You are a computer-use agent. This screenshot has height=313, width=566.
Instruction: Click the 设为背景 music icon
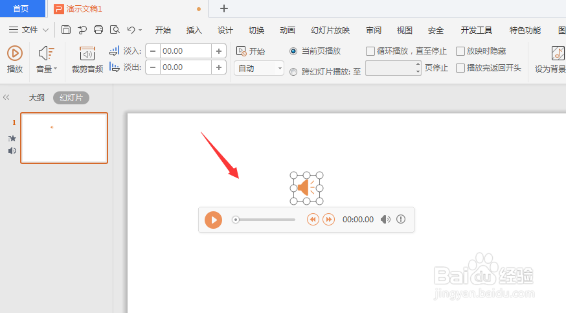558,53
